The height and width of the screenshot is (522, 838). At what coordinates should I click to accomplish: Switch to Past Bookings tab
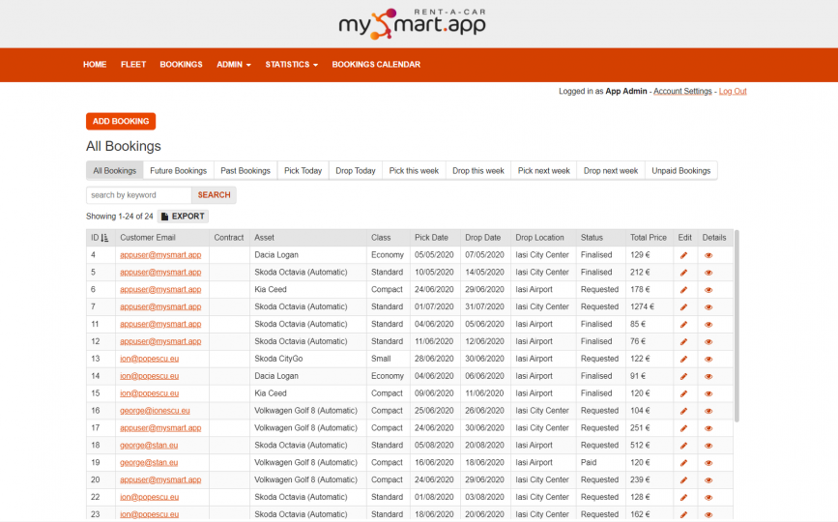coord(246,171)
